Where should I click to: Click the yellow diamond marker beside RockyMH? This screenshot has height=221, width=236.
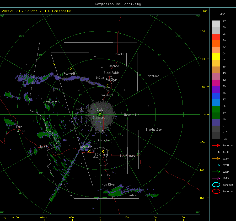(70, 69)
